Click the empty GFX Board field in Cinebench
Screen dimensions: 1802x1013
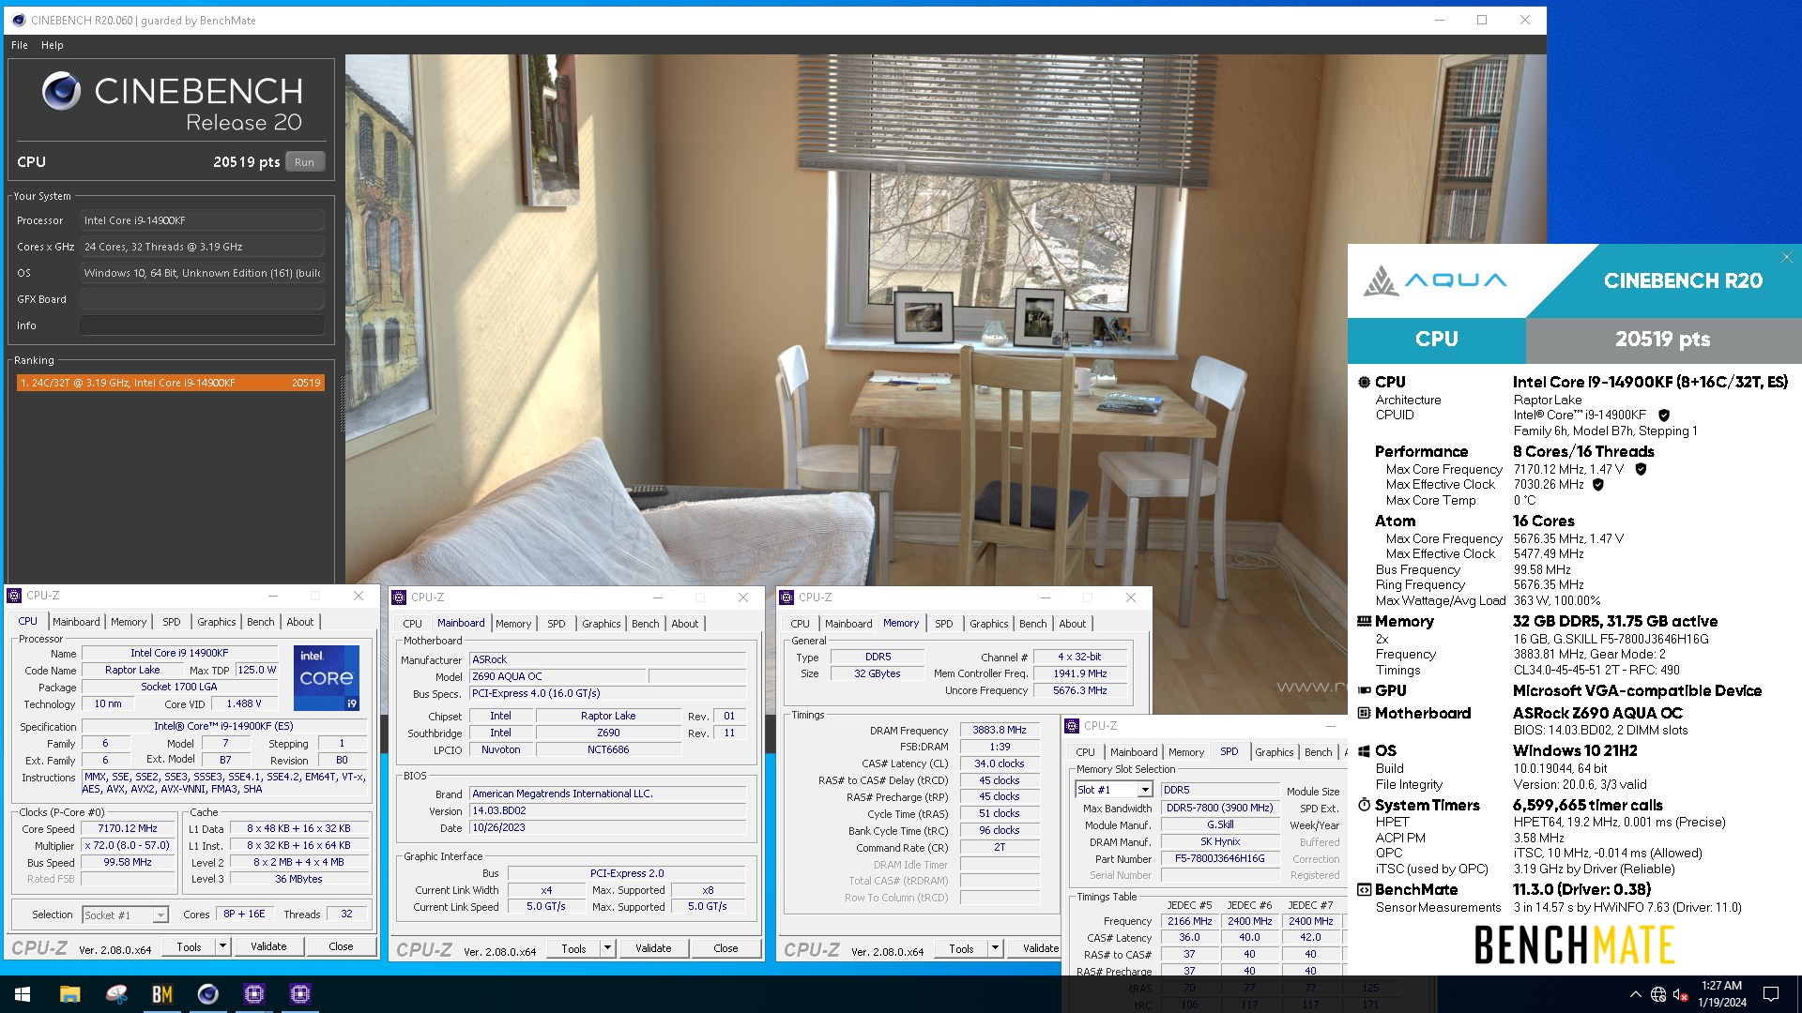click(202, 299)
